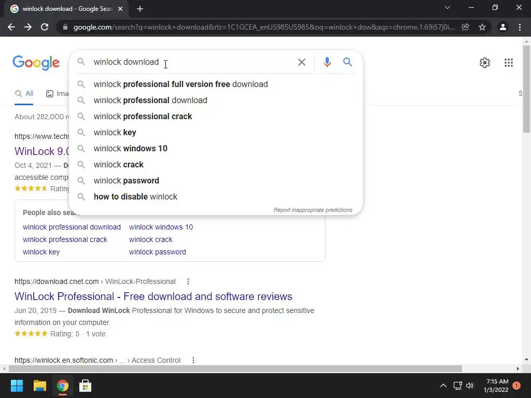Screen dimensions: 531x398
Task: Open Google quick settings gear
Action: [x=485, y=63]
